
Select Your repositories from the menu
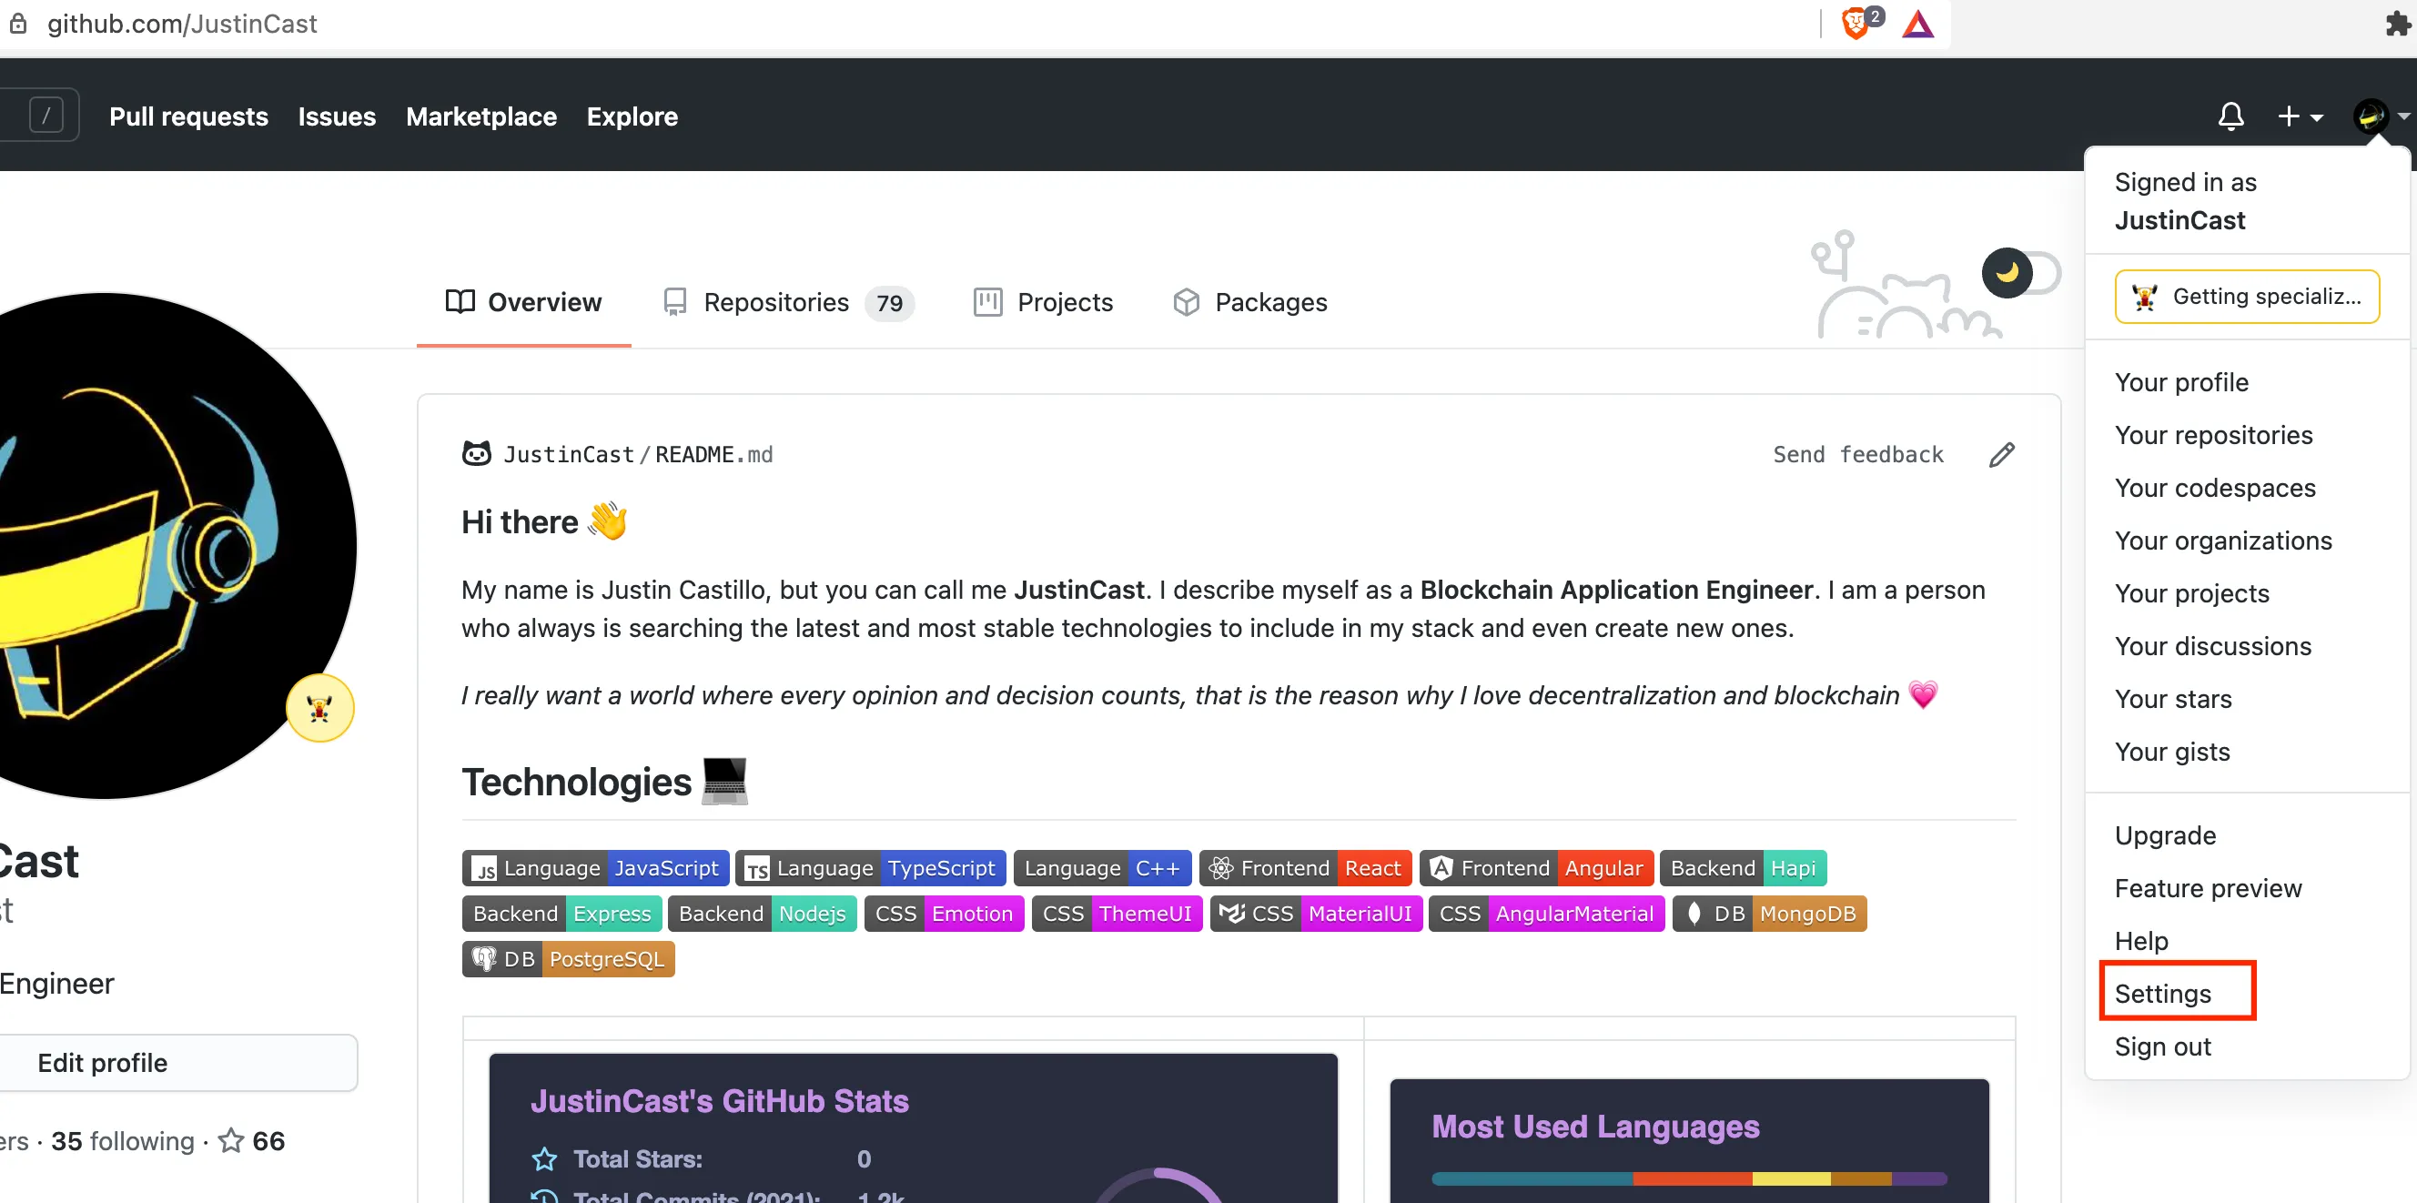click(2213, 434)
